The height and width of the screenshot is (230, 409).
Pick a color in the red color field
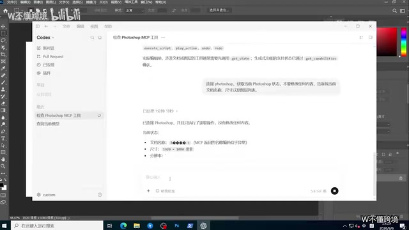[387, 42]
